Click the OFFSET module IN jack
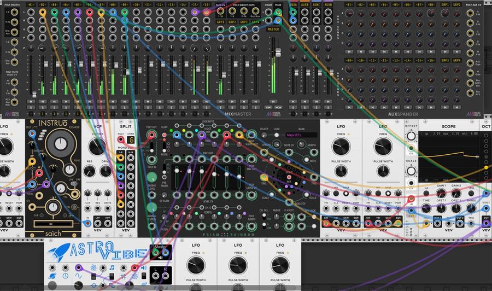Viewport: 492px width, 291px height. tap(411, 199)
